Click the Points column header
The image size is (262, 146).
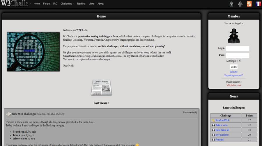click(x=249, y=116)
